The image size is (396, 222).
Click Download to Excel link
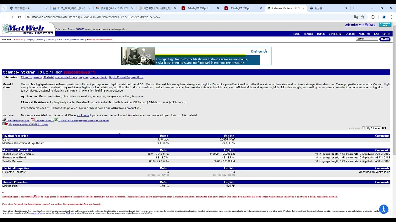(x=84, y=121)
